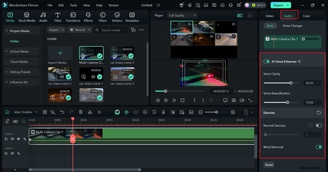The image size is (328, 172).
Task: Open the Stickers panel
Action: [x=117, y=17]
